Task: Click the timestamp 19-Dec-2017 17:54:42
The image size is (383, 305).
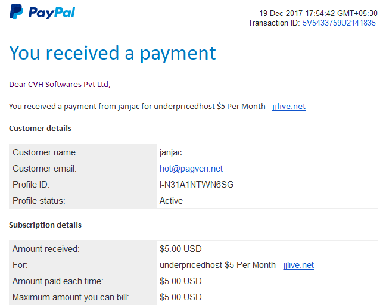Action: pyautogui.click(x=297, y=13)
